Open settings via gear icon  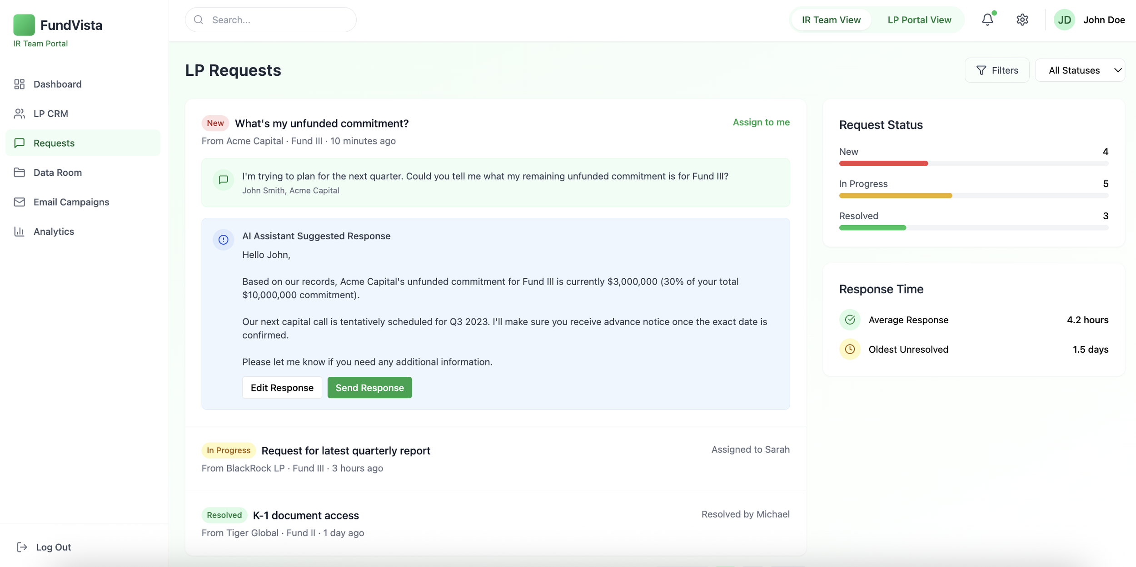1022,20
